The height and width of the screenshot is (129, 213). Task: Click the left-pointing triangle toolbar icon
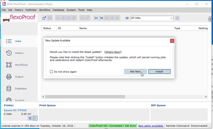coord(112,18)
